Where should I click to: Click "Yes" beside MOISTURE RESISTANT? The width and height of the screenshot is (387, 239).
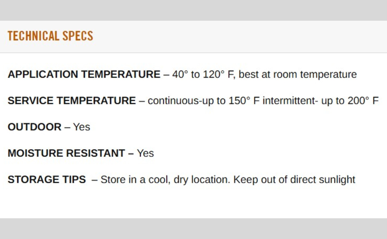(145, 153)
